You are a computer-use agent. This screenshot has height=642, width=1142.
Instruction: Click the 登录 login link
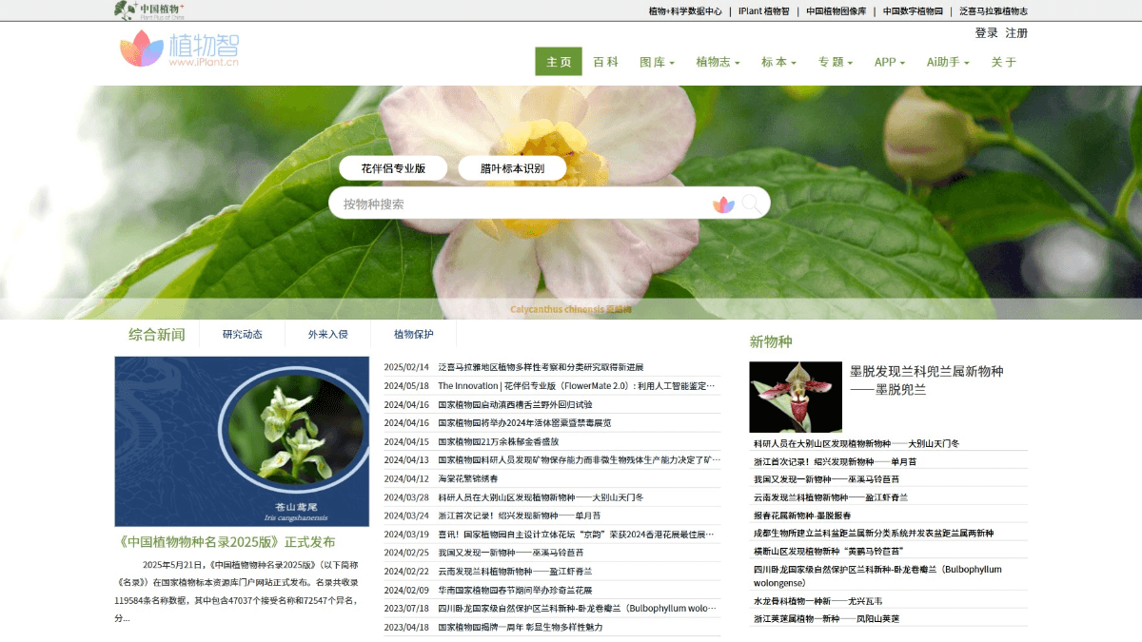pos(986,33)
